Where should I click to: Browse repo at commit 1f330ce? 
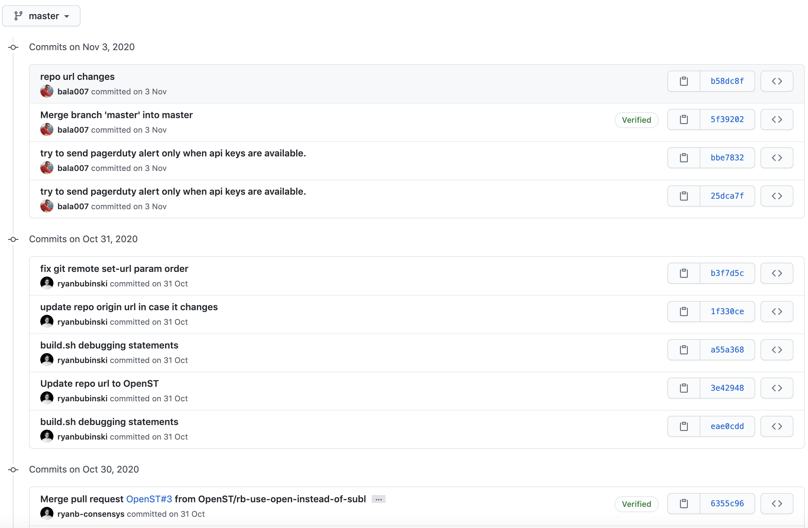776,312
